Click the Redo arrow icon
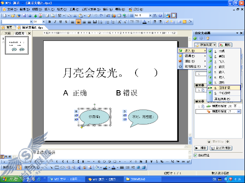Image resolution: width=245 pixels, height=183 pixels. click(101, 15)
